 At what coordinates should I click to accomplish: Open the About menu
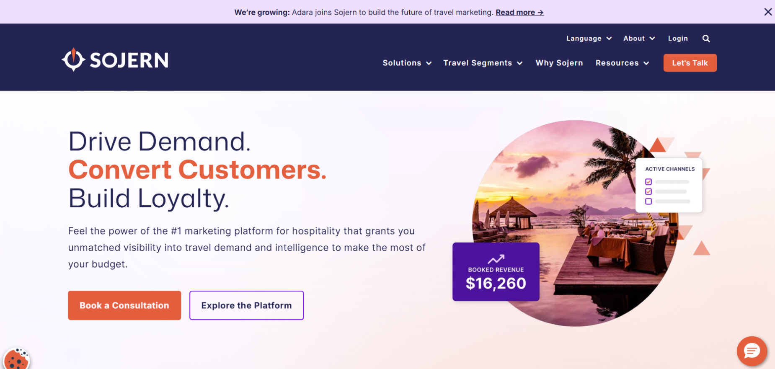pyautogui.click(x=638, y=38)
